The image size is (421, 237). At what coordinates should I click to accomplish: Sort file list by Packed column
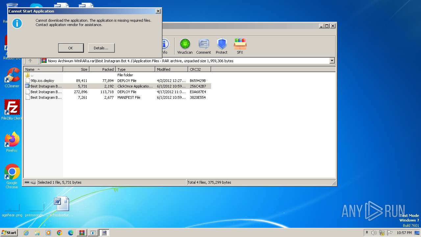102,69
